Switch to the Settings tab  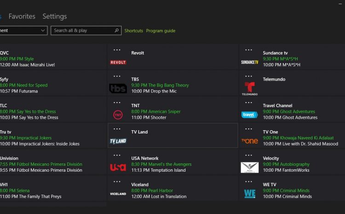click(55, 16)
